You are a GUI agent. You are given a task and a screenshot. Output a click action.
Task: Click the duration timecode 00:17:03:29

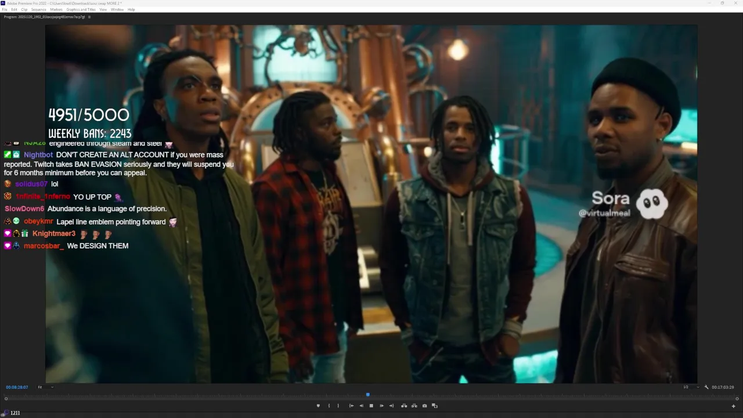(x=723, y=387)
